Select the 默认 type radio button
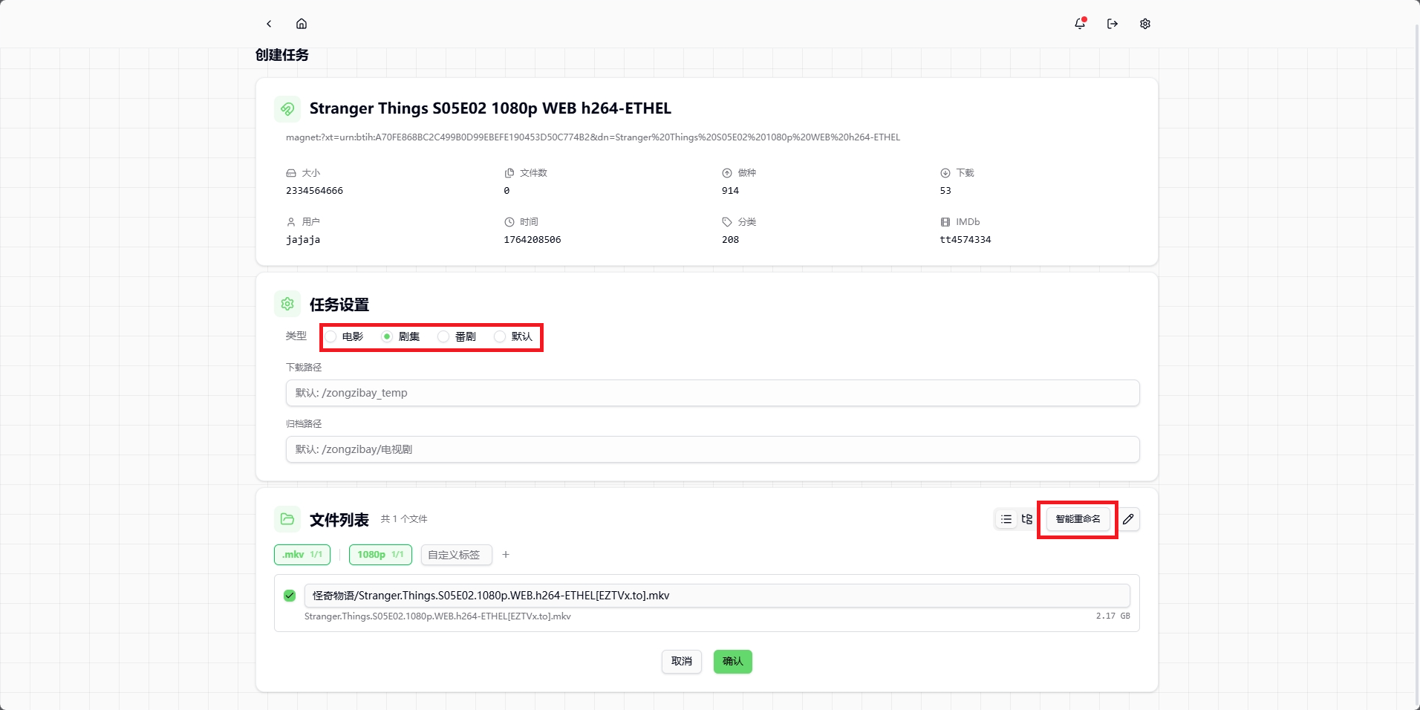This screenshot has width=1420, height=710. pos(501,336)
